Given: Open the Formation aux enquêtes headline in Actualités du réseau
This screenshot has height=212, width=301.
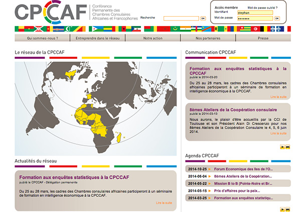Looking at the screenshot, I should pyautogui.click(x=74, y=177).
